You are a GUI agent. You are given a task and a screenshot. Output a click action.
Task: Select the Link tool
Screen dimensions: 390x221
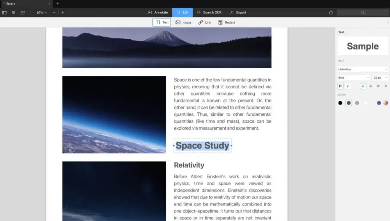coord(205,22)
